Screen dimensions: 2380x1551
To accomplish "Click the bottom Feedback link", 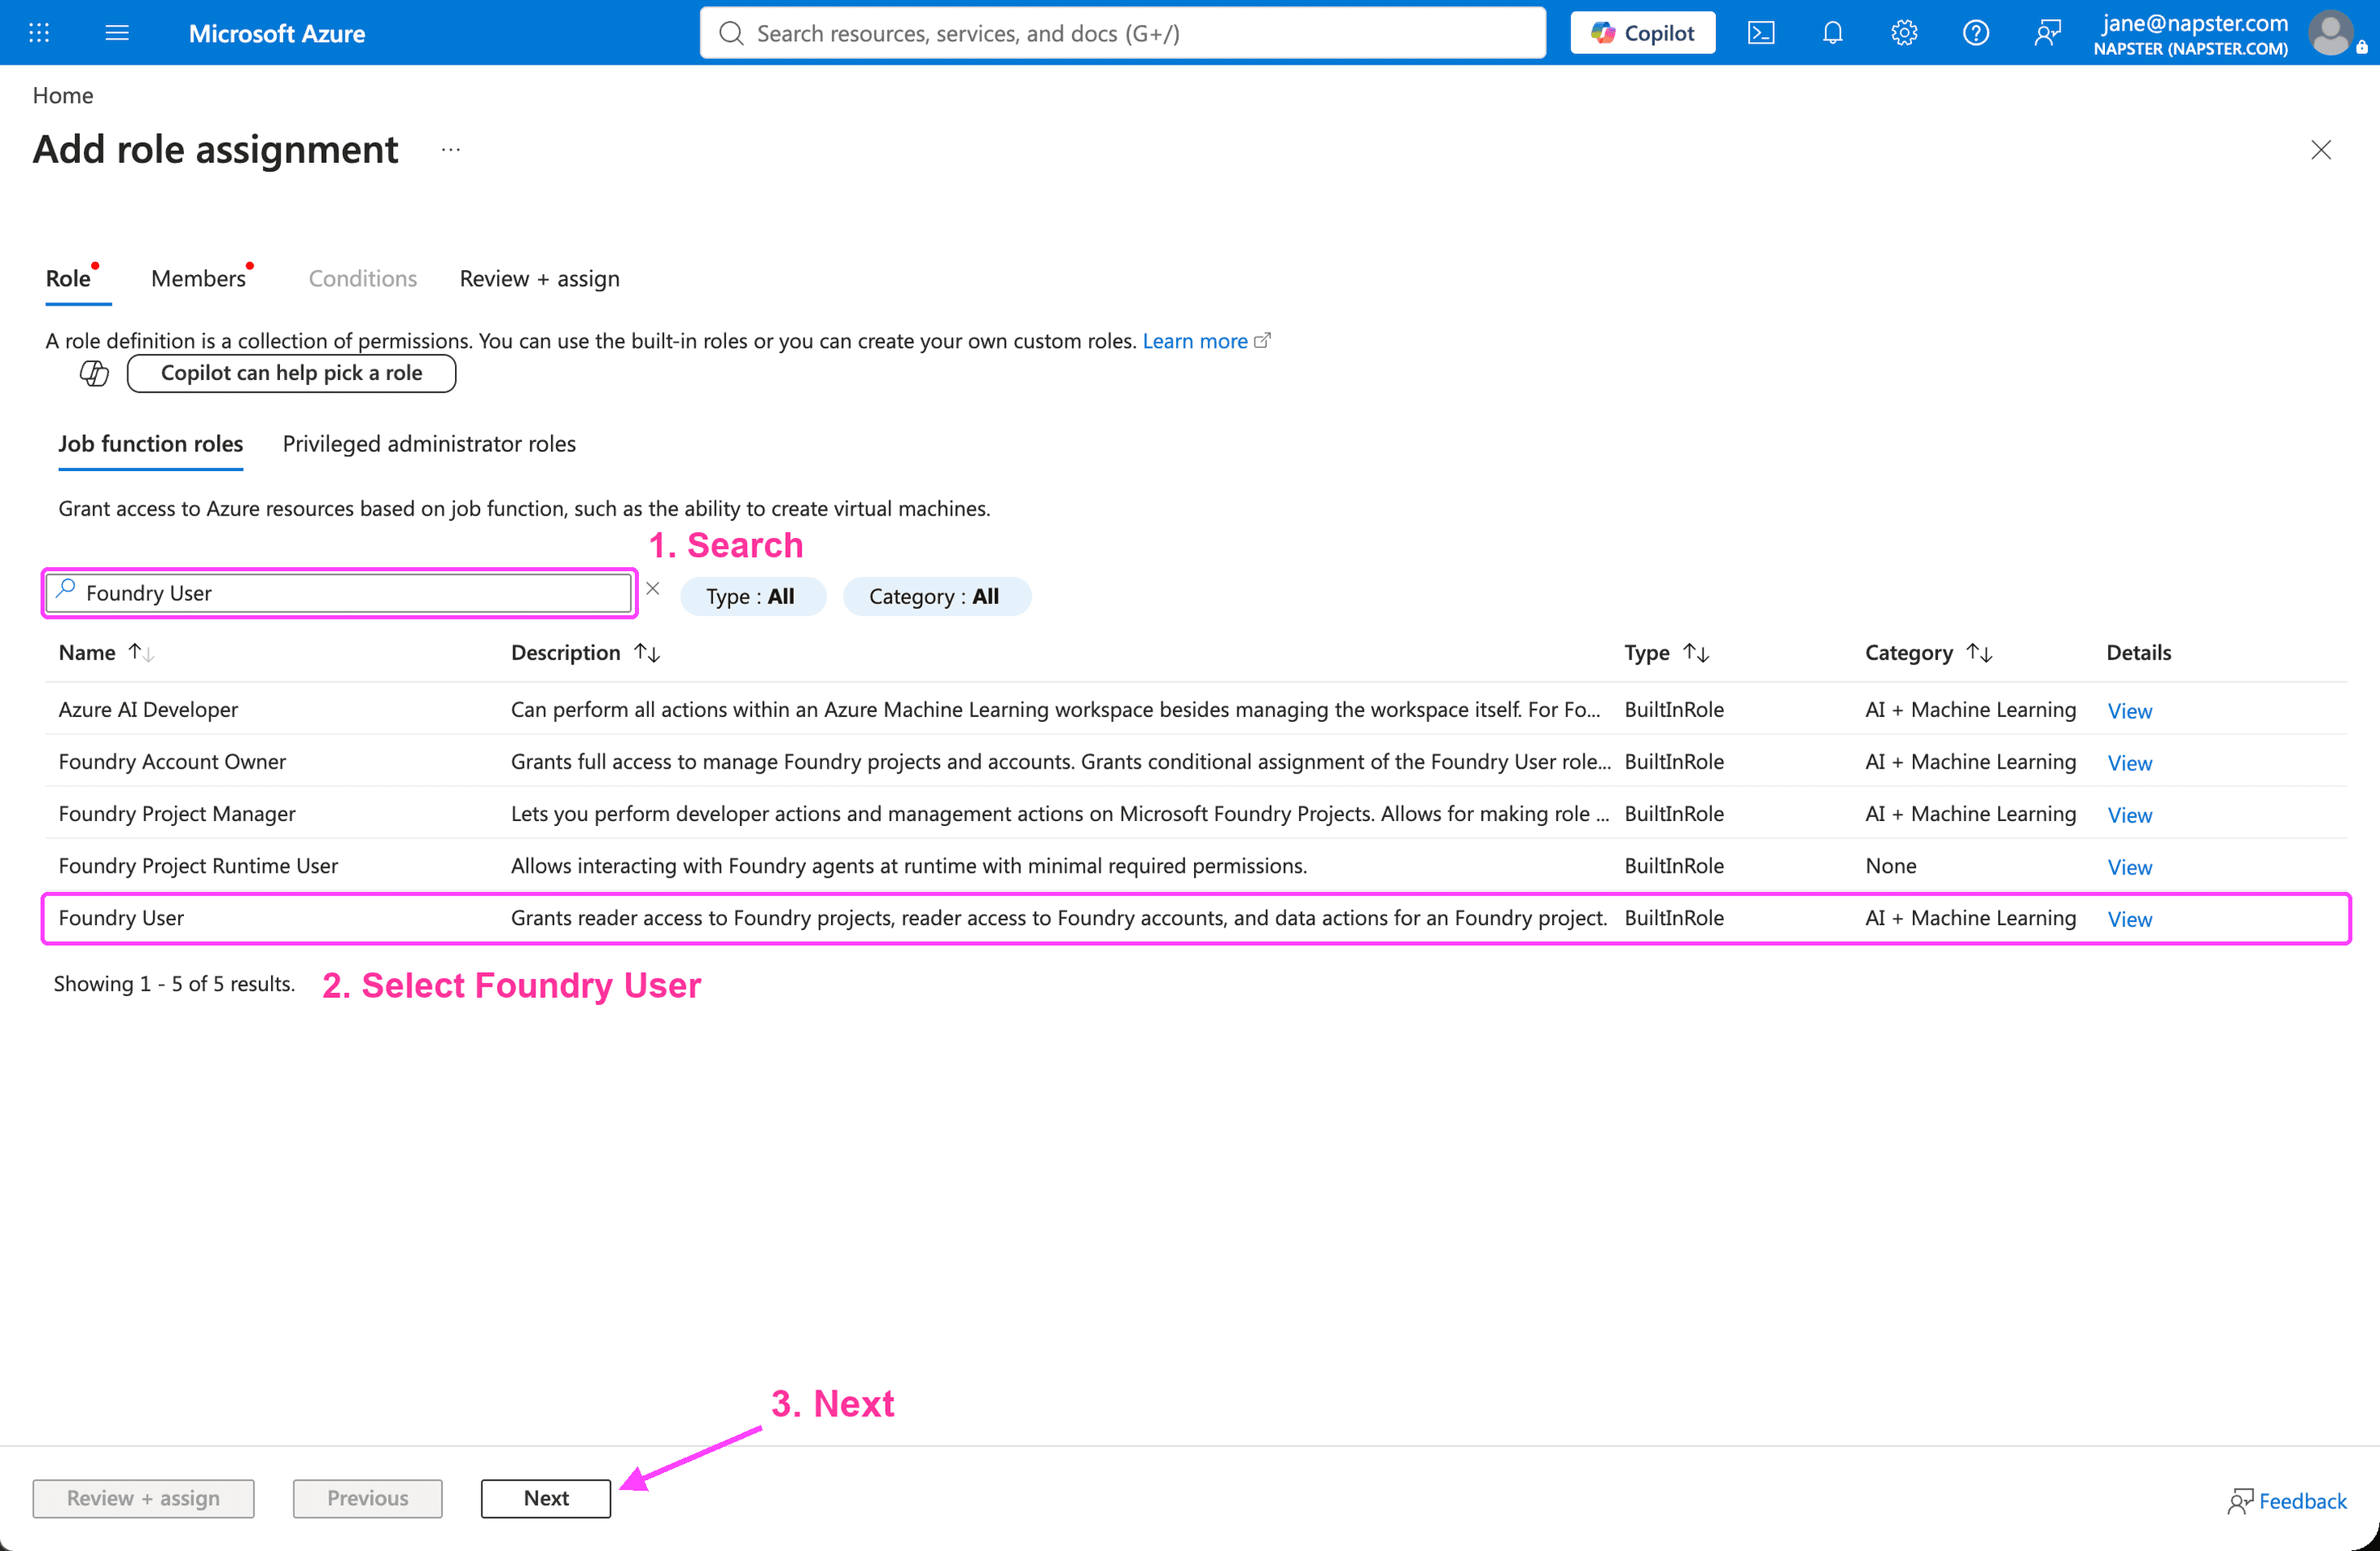I will (2287, 1500).
